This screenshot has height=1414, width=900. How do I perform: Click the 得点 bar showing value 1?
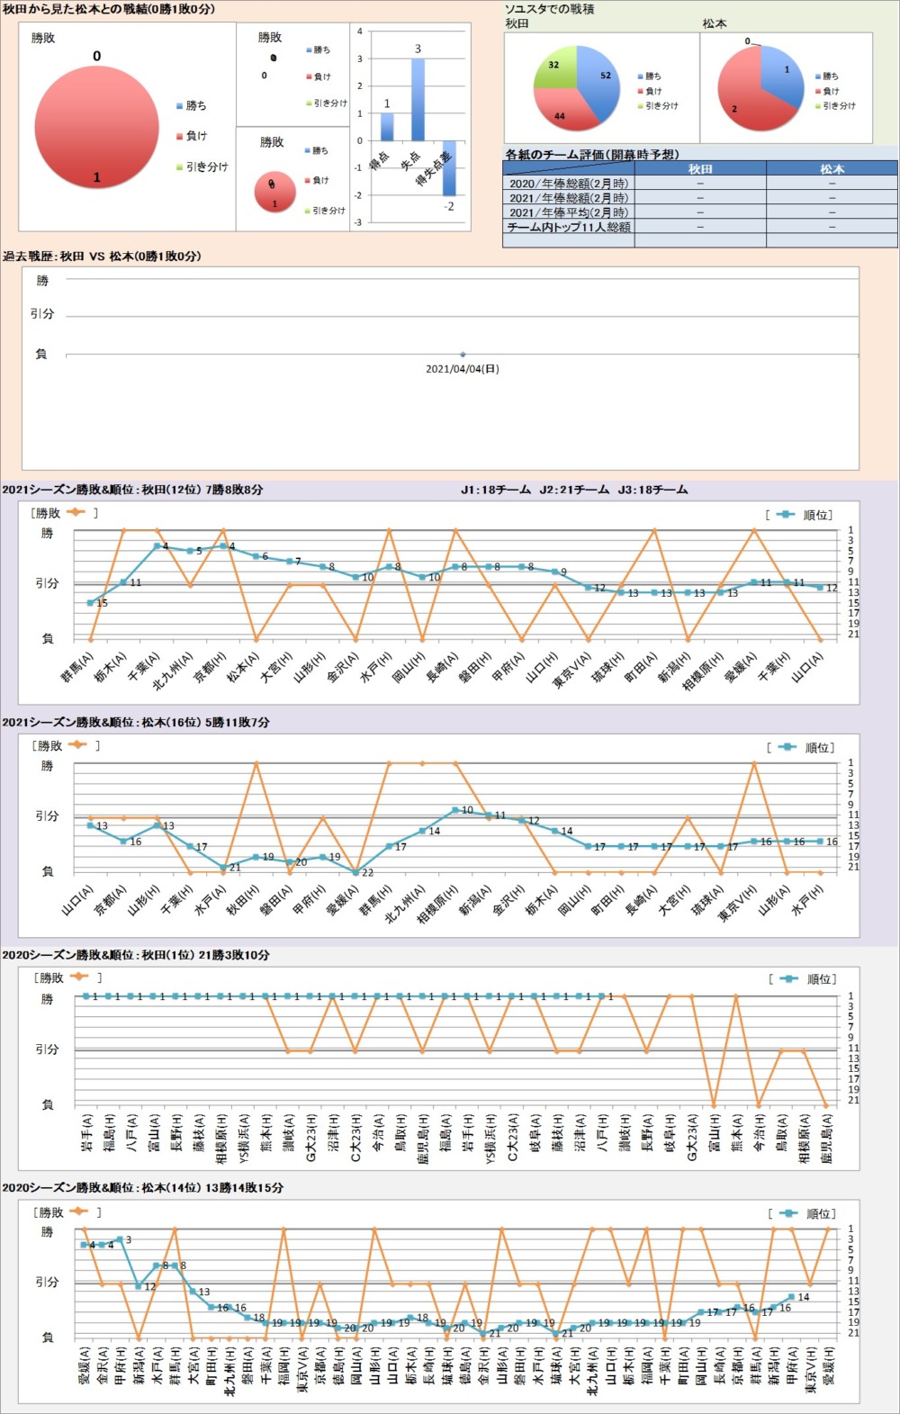387,127
